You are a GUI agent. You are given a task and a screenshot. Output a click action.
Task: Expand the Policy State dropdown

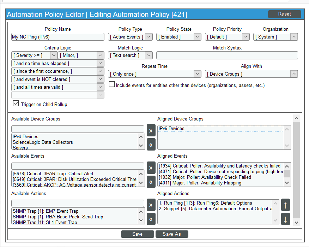pos(179,37)
